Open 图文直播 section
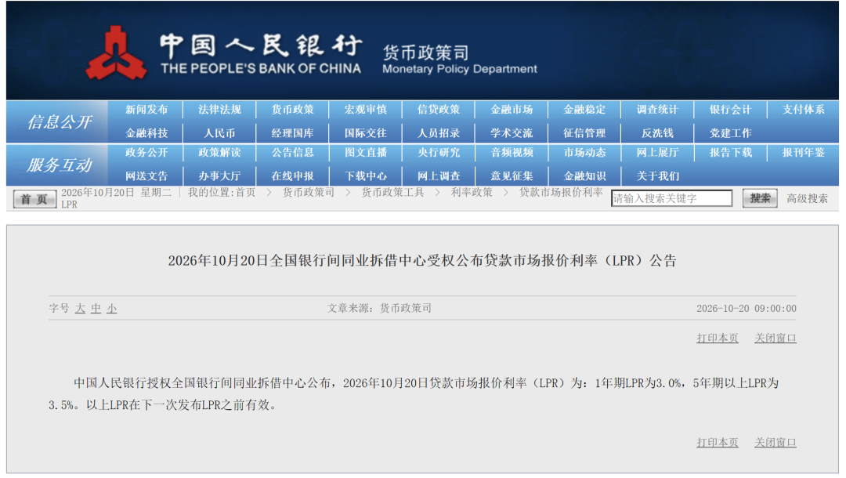 tap(365, 153)
